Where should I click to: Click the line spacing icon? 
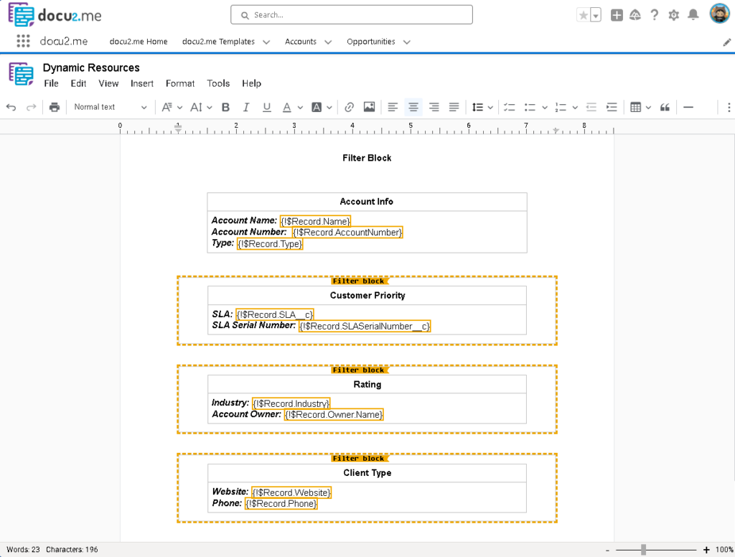[x=477, y=108]
